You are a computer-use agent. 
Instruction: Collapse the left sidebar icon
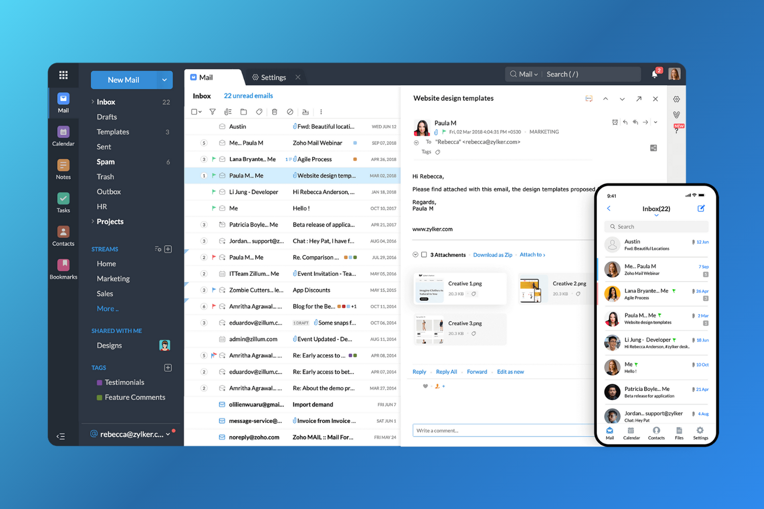tap(61, 436)
